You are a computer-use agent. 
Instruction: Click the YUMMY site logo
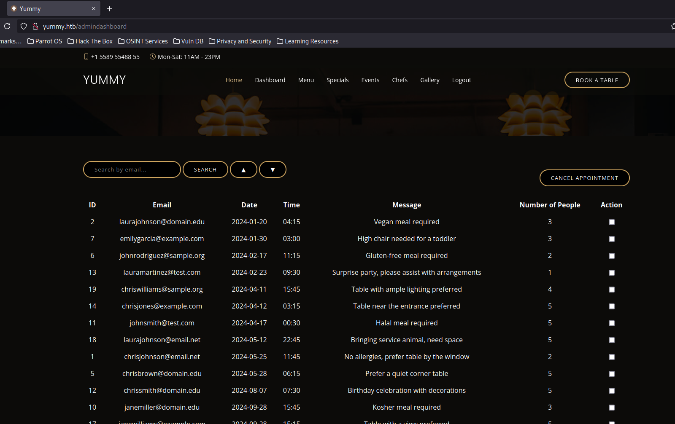[x=105, y=80]
